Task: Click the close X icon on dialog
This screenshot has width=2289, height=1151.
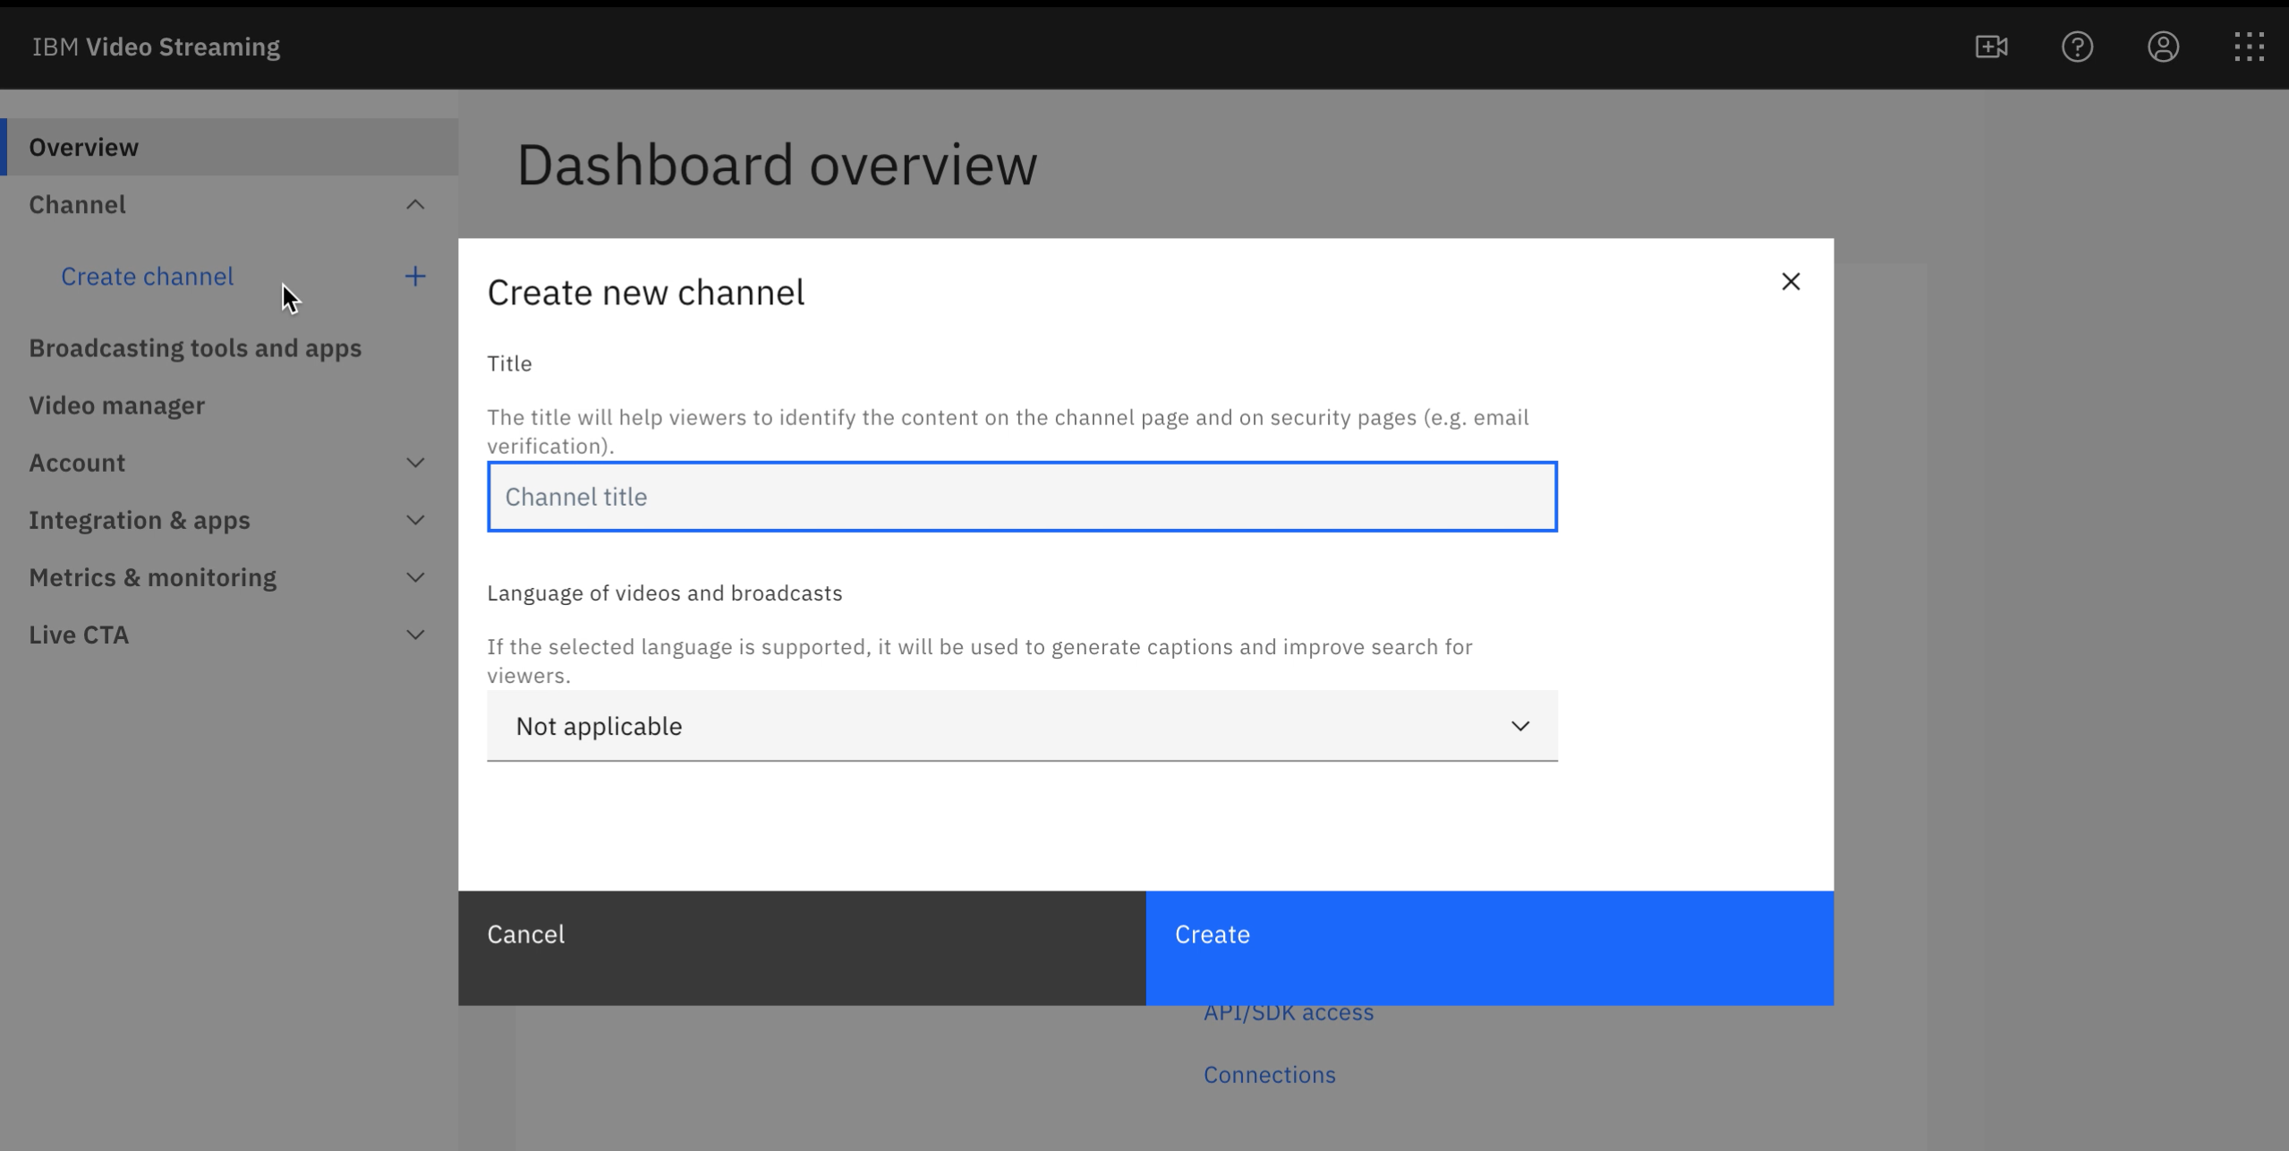Action: [x=1790, y=280]
